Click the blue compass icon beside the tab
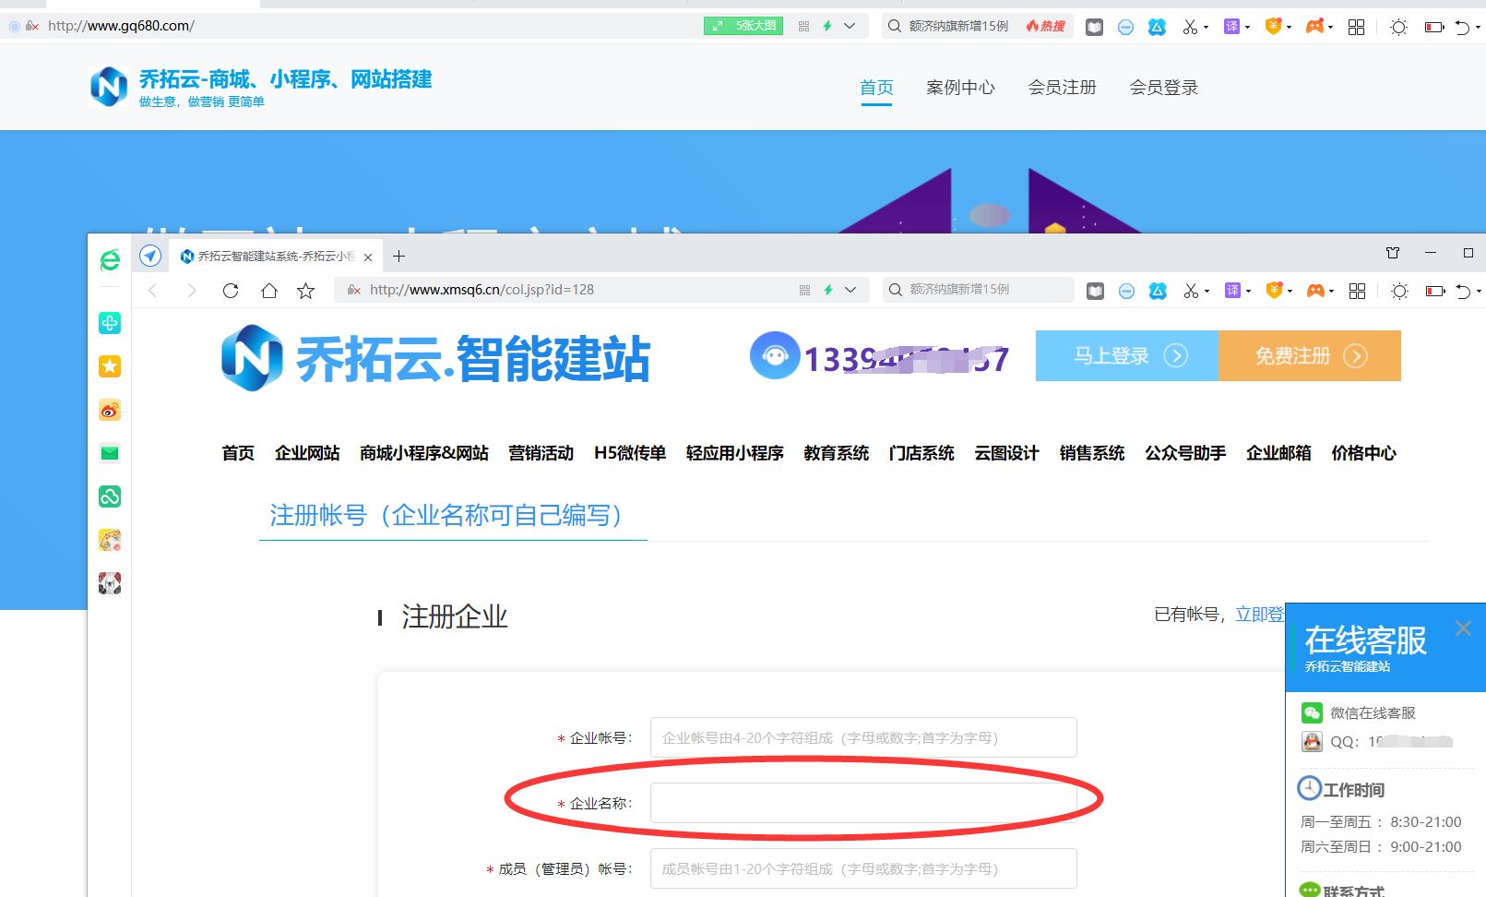 coord(150,256)
